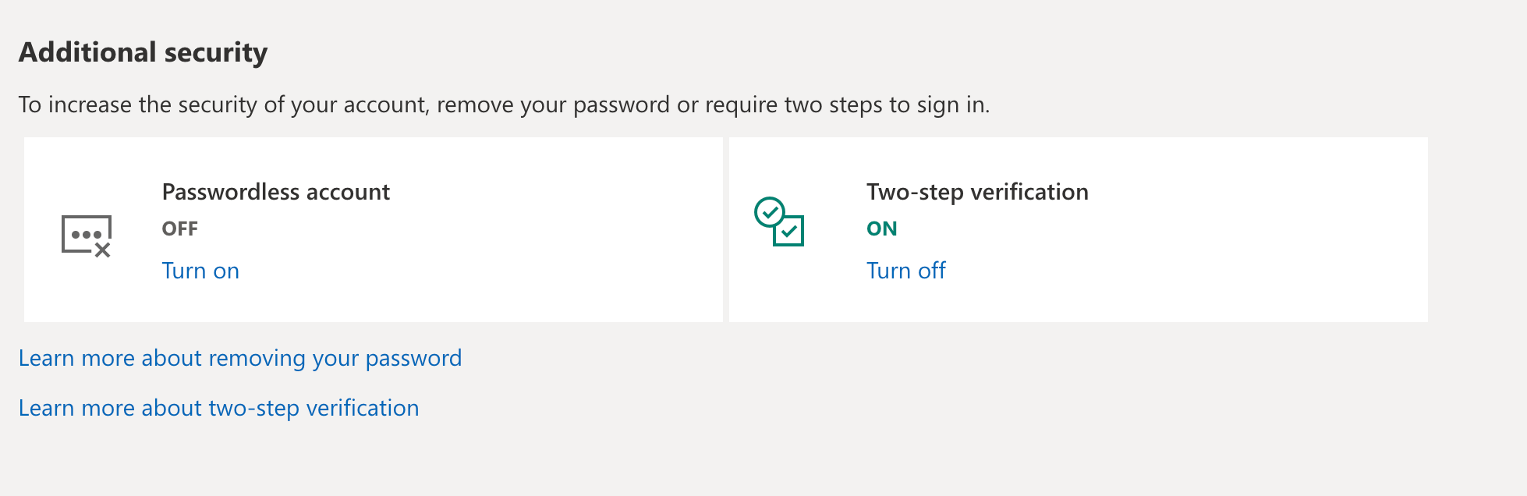Select the Passwordless account card
Image resolution: width=1527 pixels, height=496 pixels.
tap(374, 229)
